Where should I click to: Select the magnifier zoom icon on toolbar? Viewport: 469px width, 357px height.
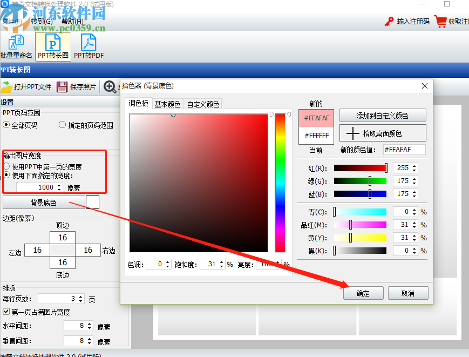point(110,87)
